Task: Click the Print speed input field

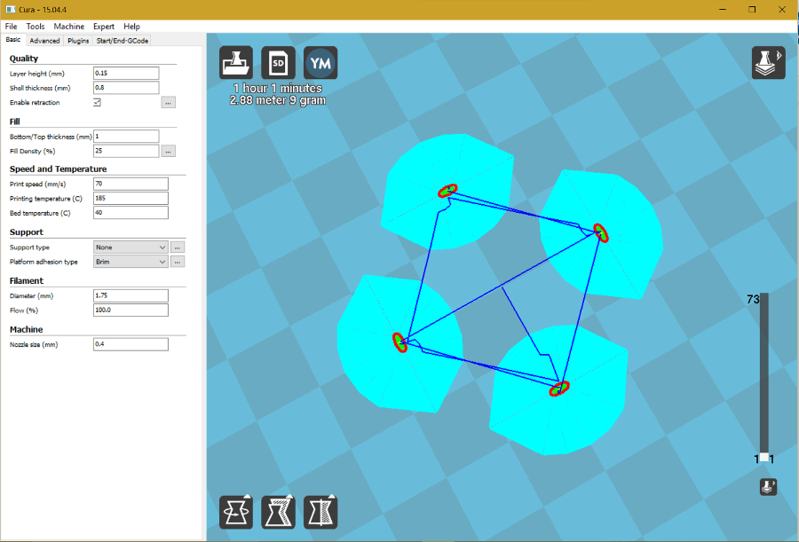Action: point(131,184)
